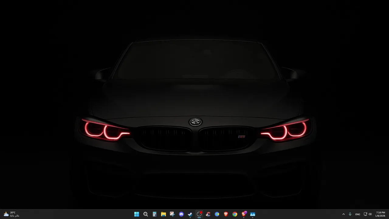Open taskbar Search
Screen dimensions: 389x219
(146, 214)
